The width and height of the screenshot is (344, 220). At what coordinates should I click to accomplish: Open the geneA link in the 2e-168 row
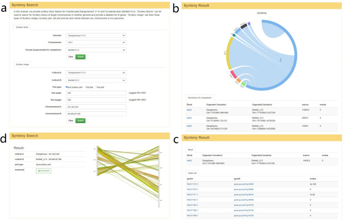[192, 184]
